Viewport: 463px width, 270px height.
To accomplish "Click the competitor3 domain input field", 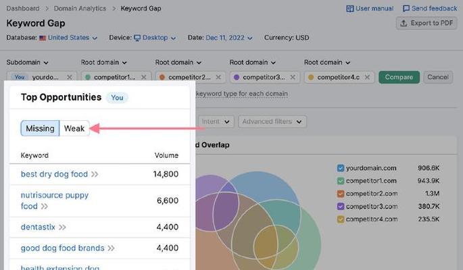I will click(x=265, y=77).
